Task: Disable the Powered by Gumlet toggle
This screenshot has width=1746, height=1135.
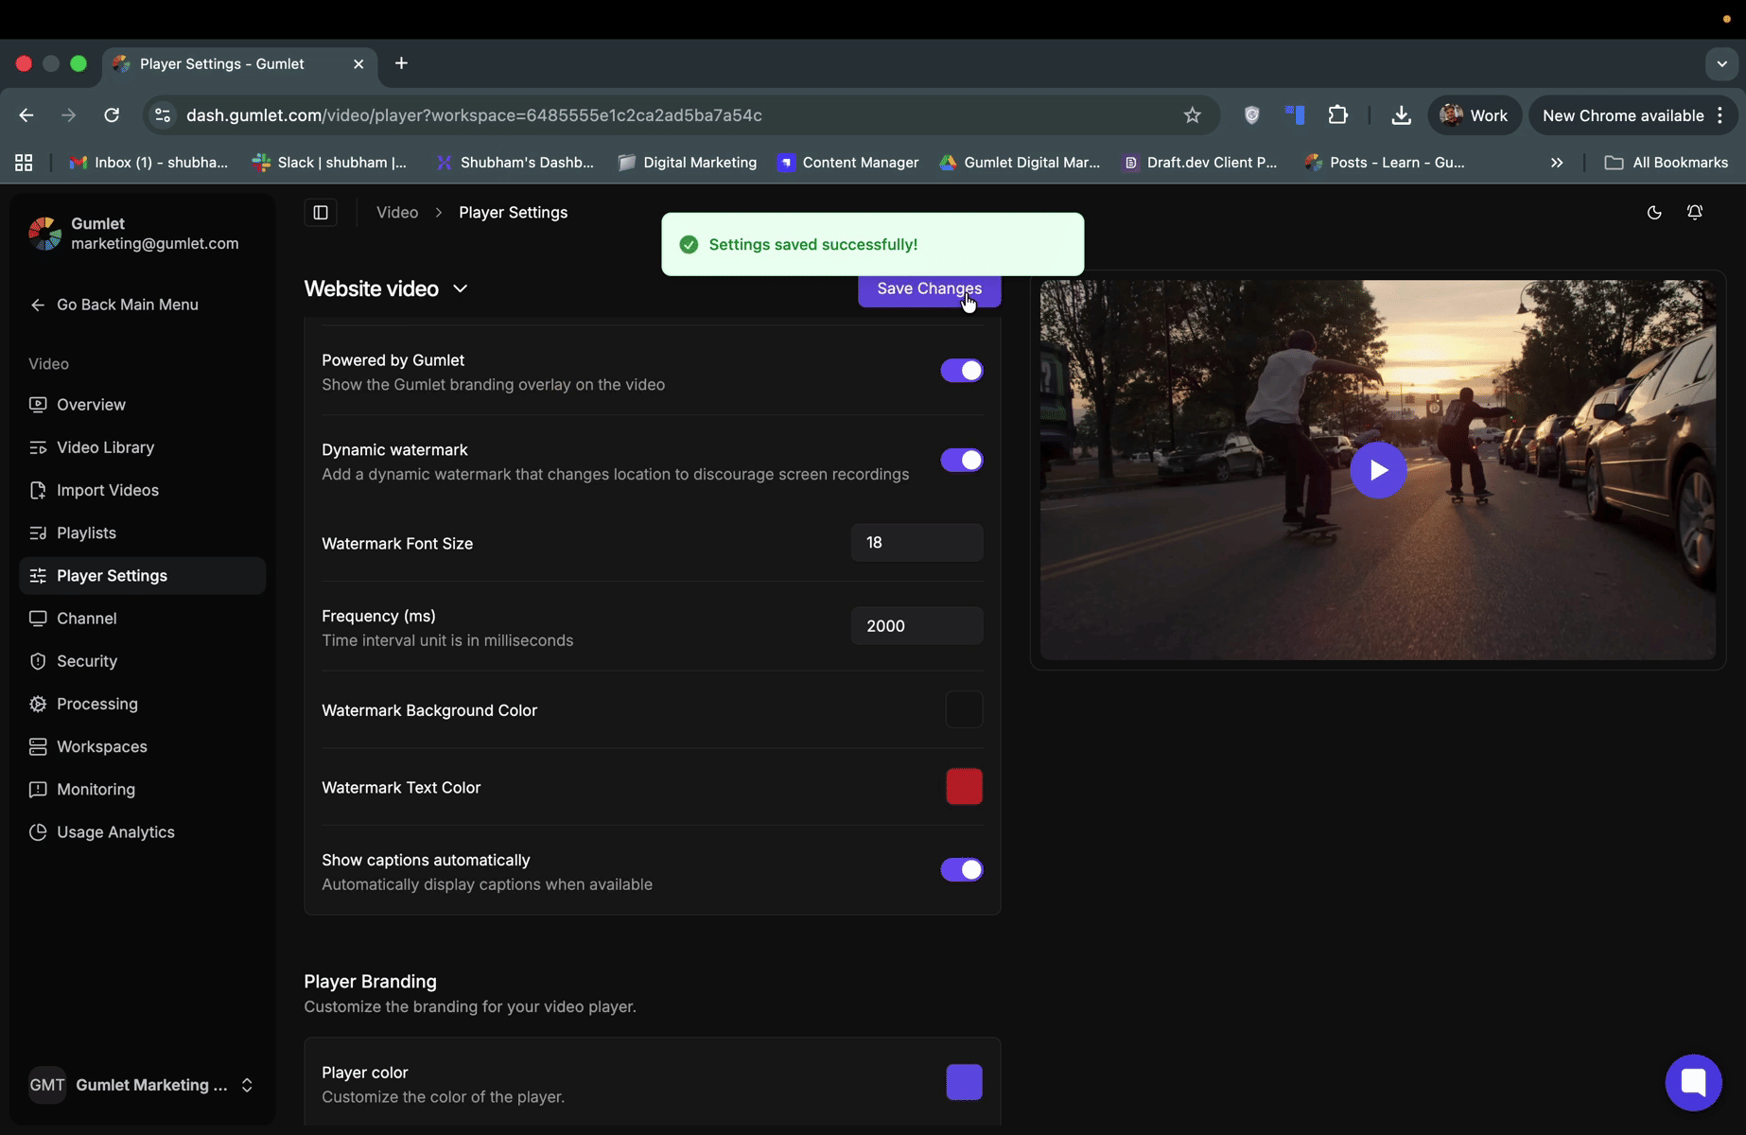Action: point(961,371)
